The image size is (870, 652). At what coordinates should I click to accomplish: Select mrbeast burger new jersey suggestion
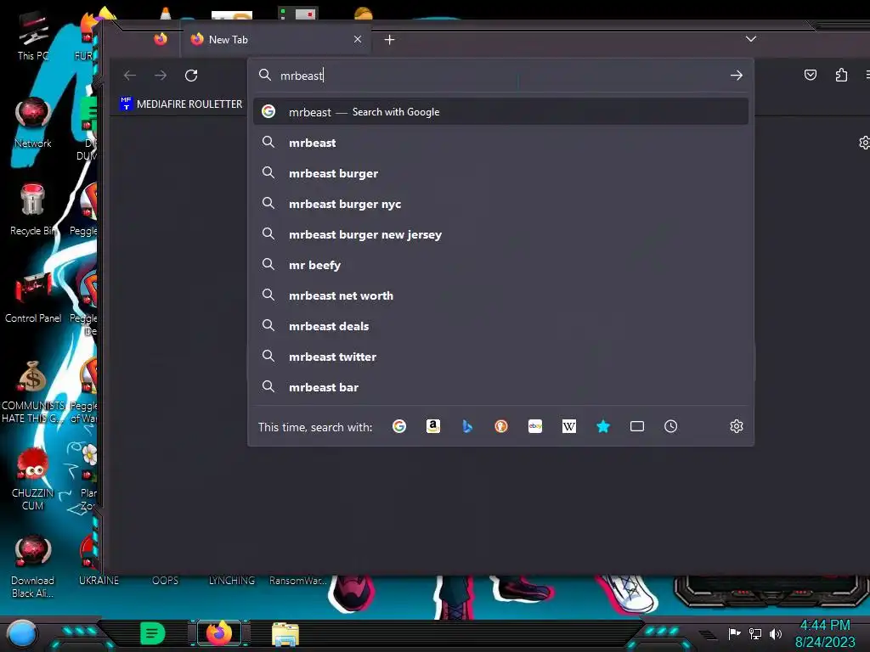(x=500, y=234)
